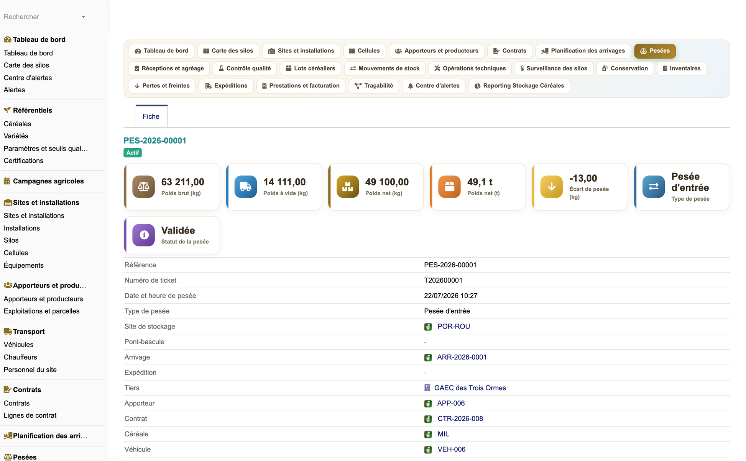Screen dimensions: 746x461
Task: Open Carte des silos top menu
Action: [x=228, y=51]
